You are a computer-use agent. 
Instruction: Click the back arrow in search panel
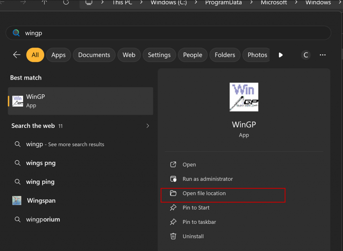pyautogui.click(x=17, y=55)
